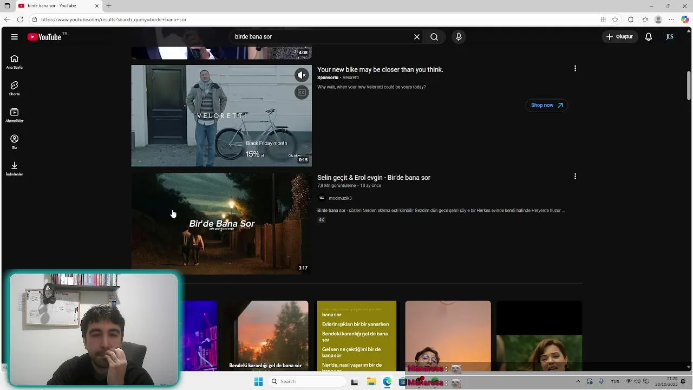Open the Windows Start menu
The image size is (693, 390).
click(258, 381)
